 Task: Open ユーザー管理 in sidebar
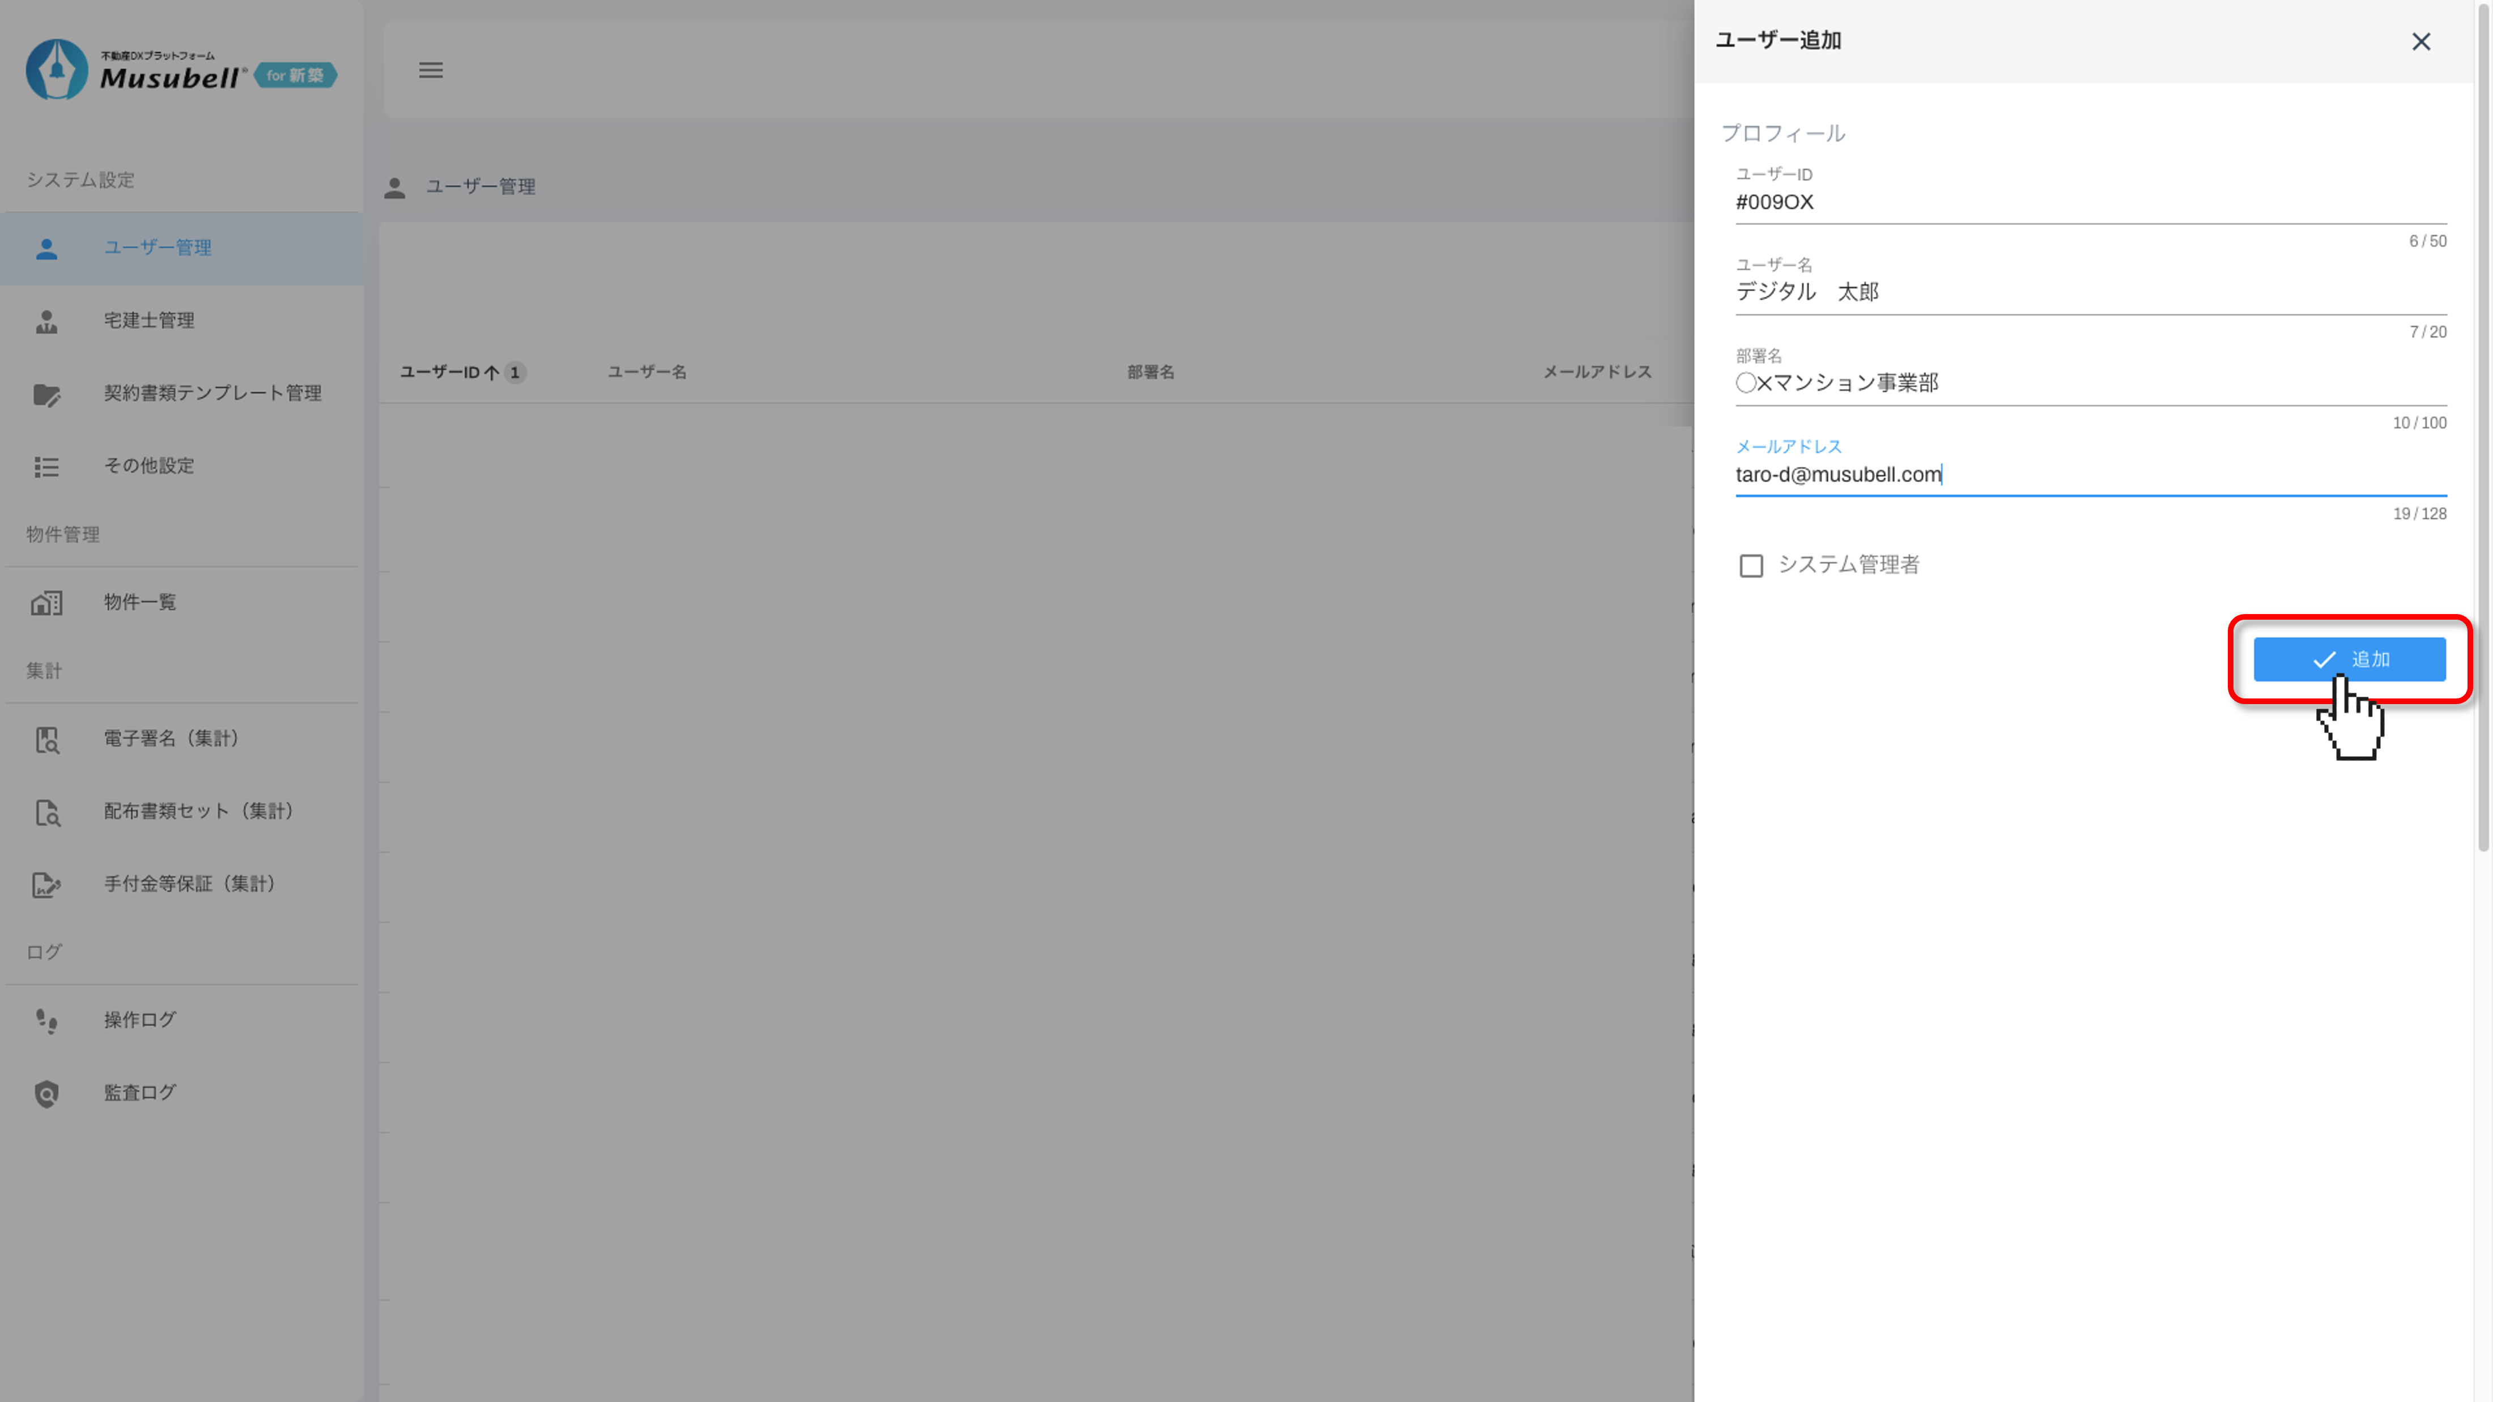pos(158,248)
